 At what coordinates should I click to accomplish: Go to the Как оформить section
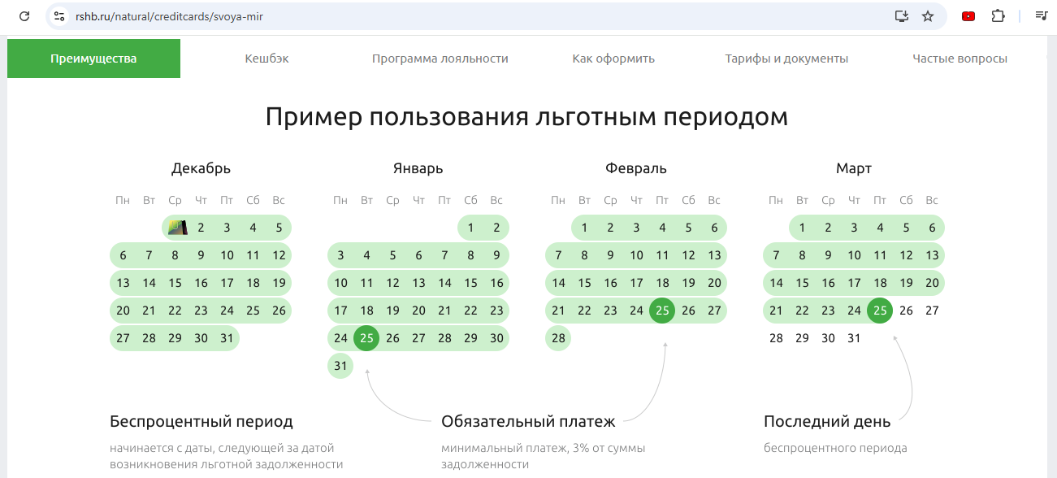coord(613,59)
